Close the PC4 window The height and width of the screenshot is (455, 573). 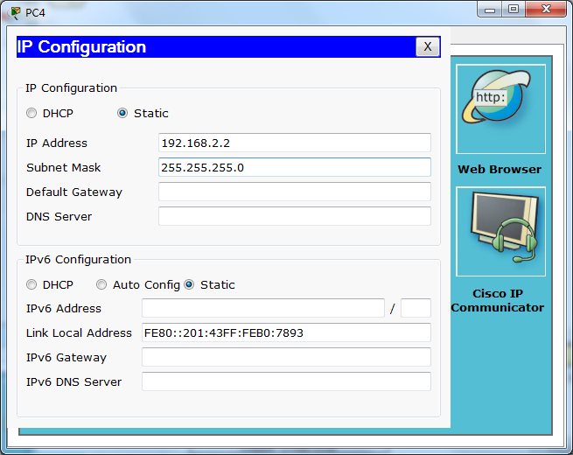546,10
